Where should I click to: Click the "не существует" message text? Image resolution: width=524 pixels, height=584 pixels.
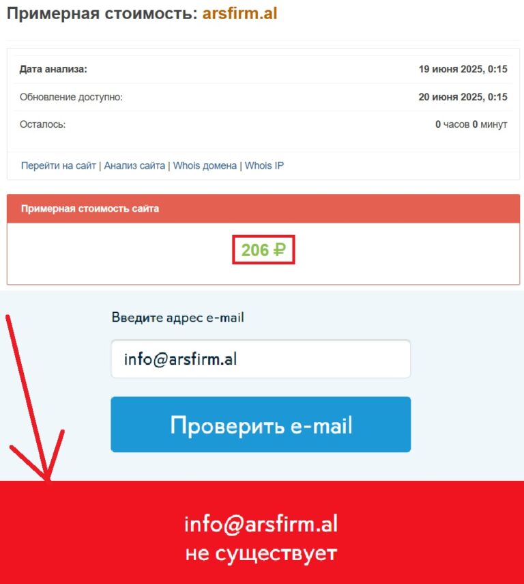261,553
